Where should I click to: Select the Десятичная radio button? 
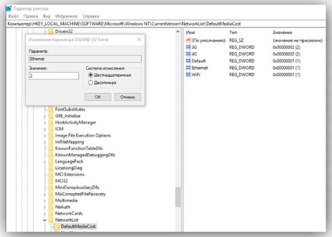tap(91, 82)
